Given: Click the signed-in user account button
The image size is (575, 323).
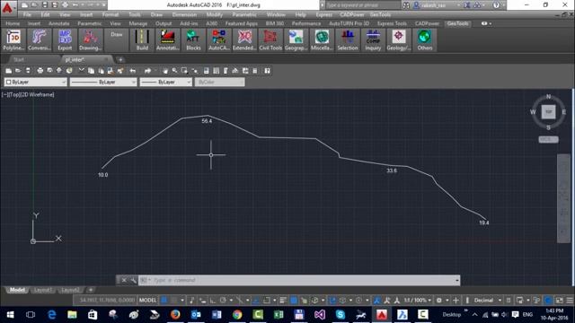Looking at the screenshot, I should (x=437, y=5).
